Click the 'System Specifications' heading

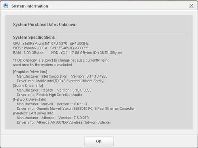coord(34,37)
